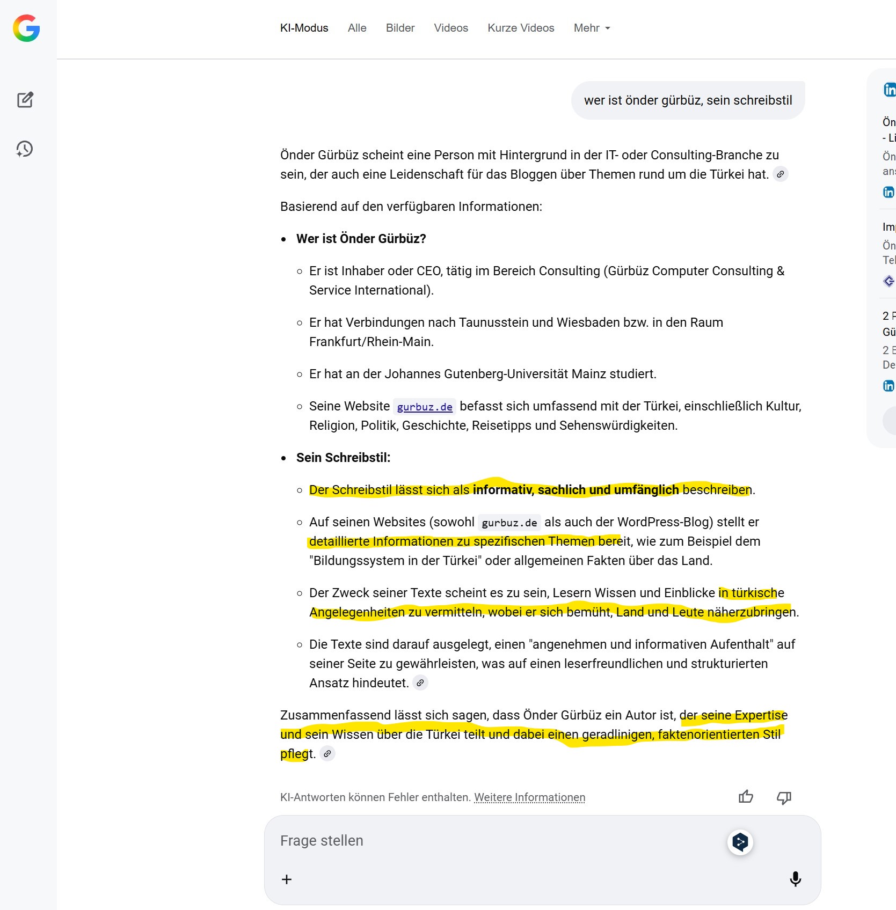896x910 pixels.
Task: Select the Alle search tab
Action: point(357,28)
